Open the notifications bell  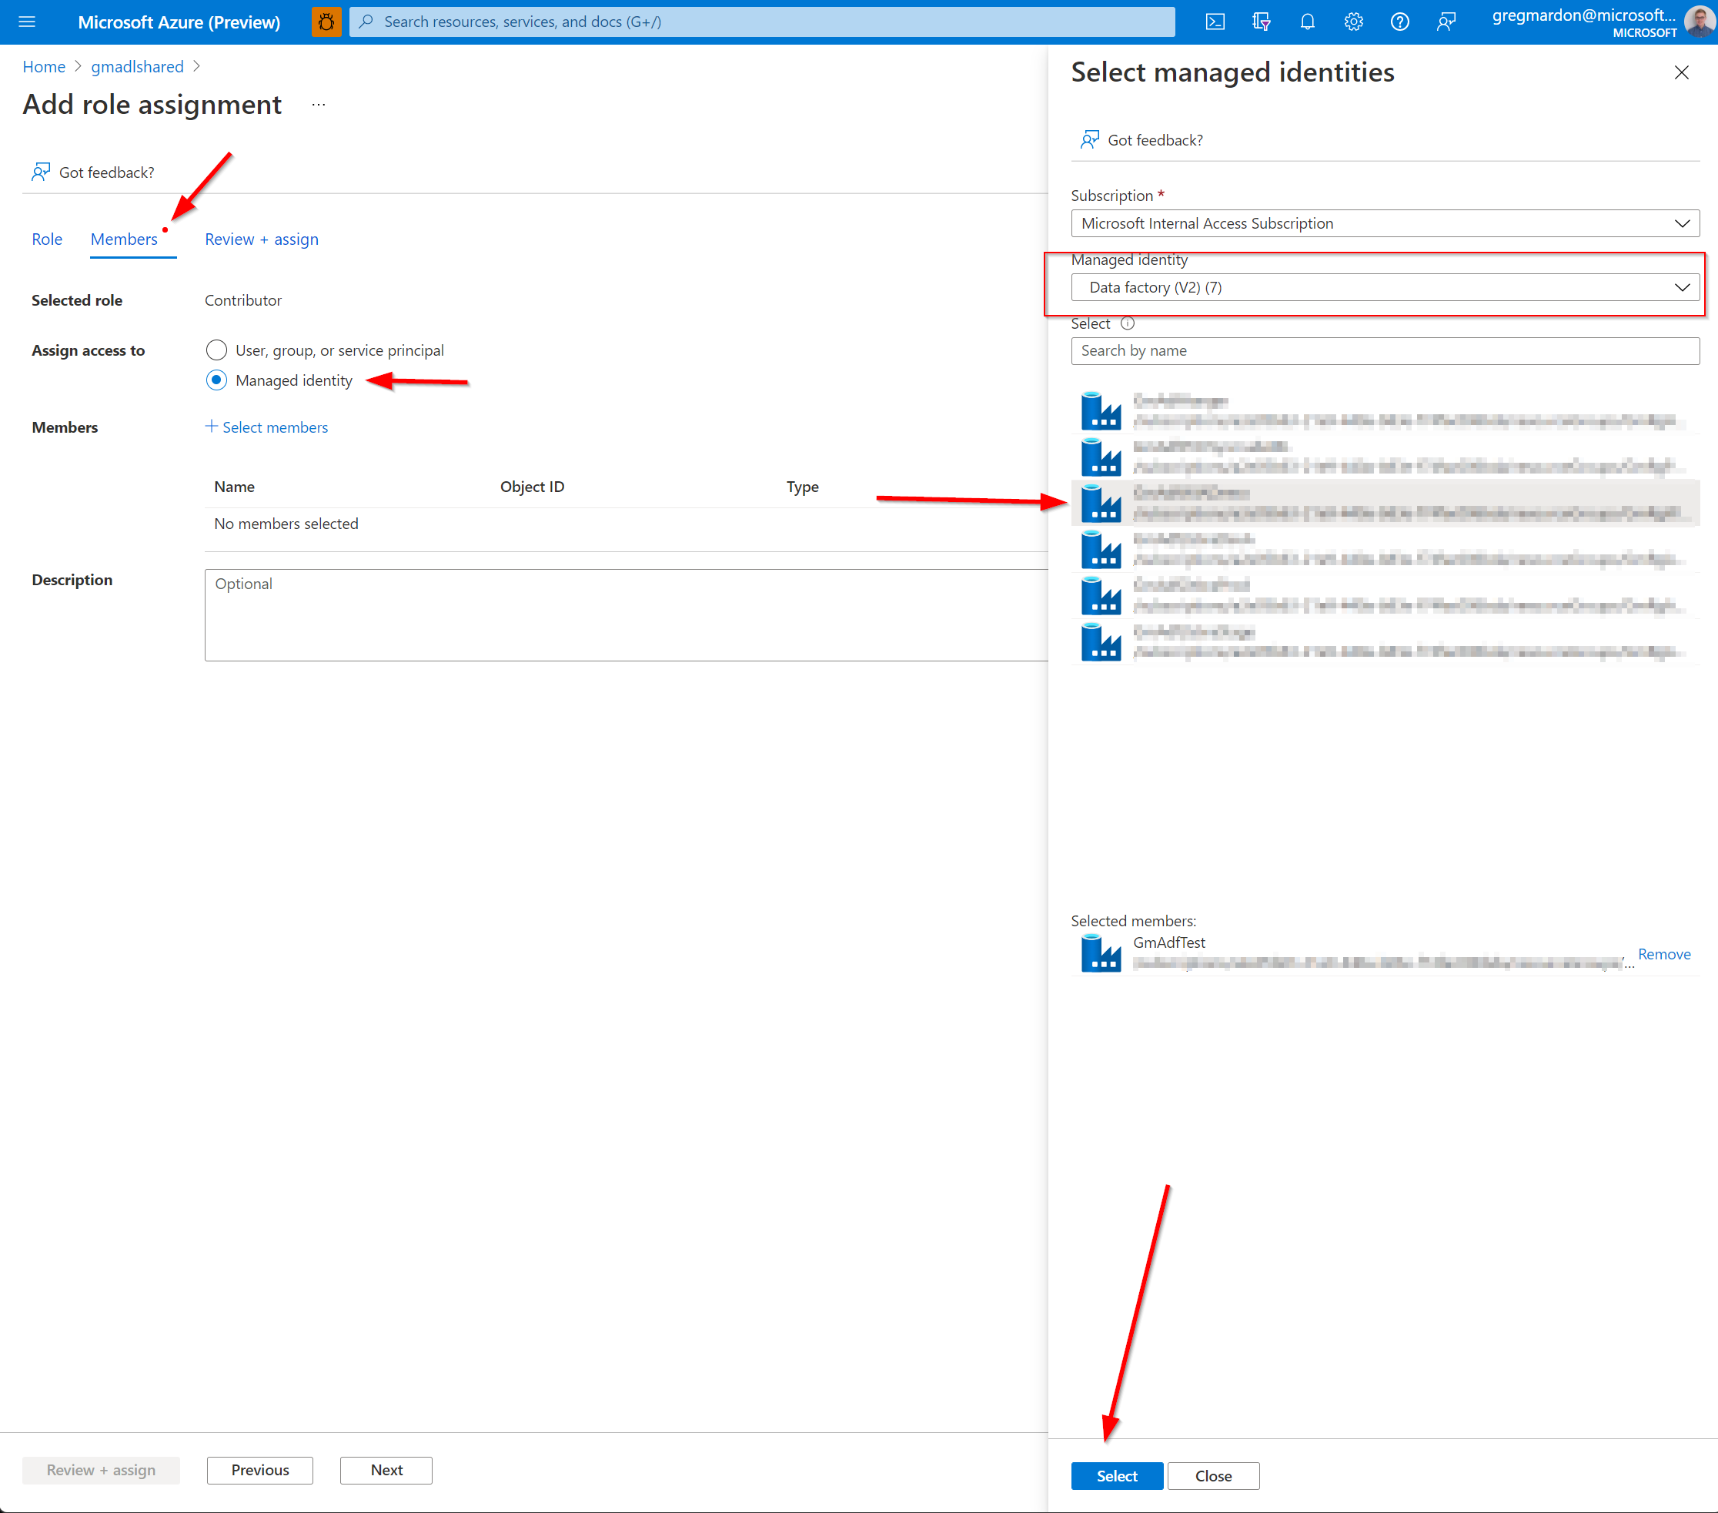pyautogui.click(x=1307, y=22)
